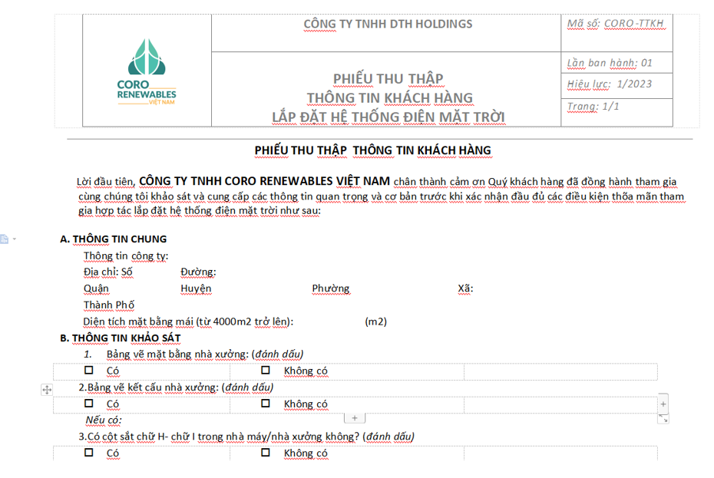Click the 'Thành Phố' field label
Image resolution: width=714 pixels, height=478 pixels.
pos(109,305)
